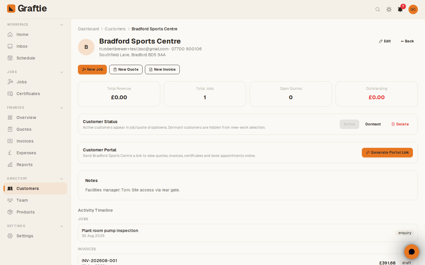
Task: Click the Quotes clipboard icon
Action: (x=10, y=129)
